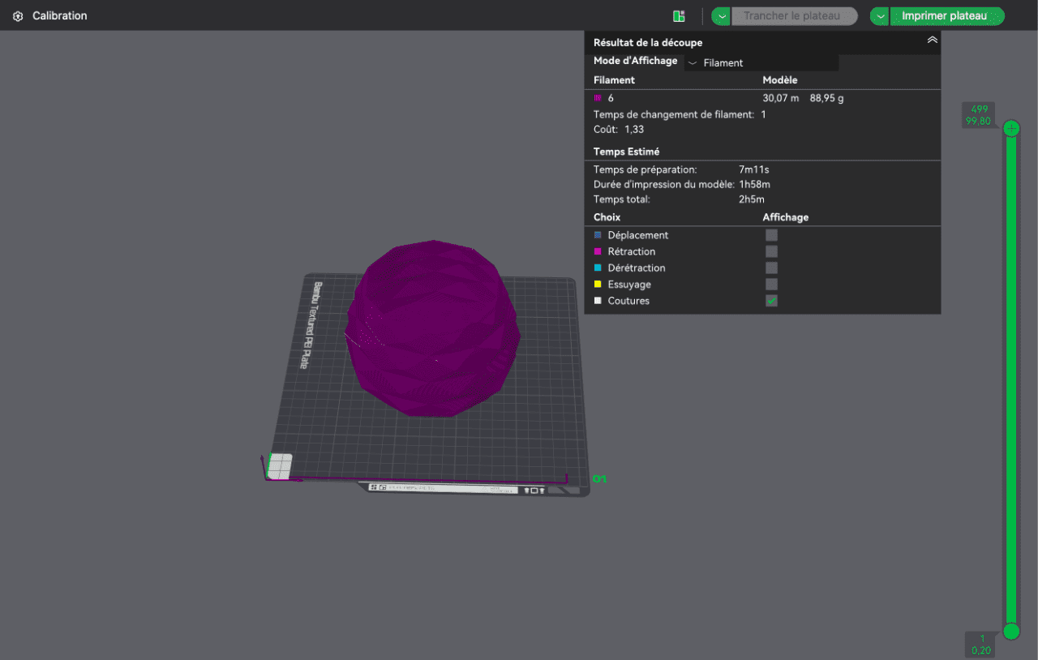Uncheck the Coutures display checkbox

tap(771, 301)
